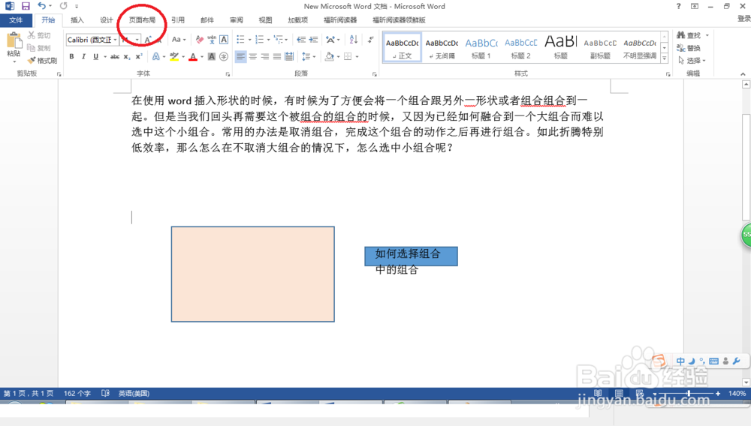Apply distributed alignment
The image size is (751, 426).
289,56
